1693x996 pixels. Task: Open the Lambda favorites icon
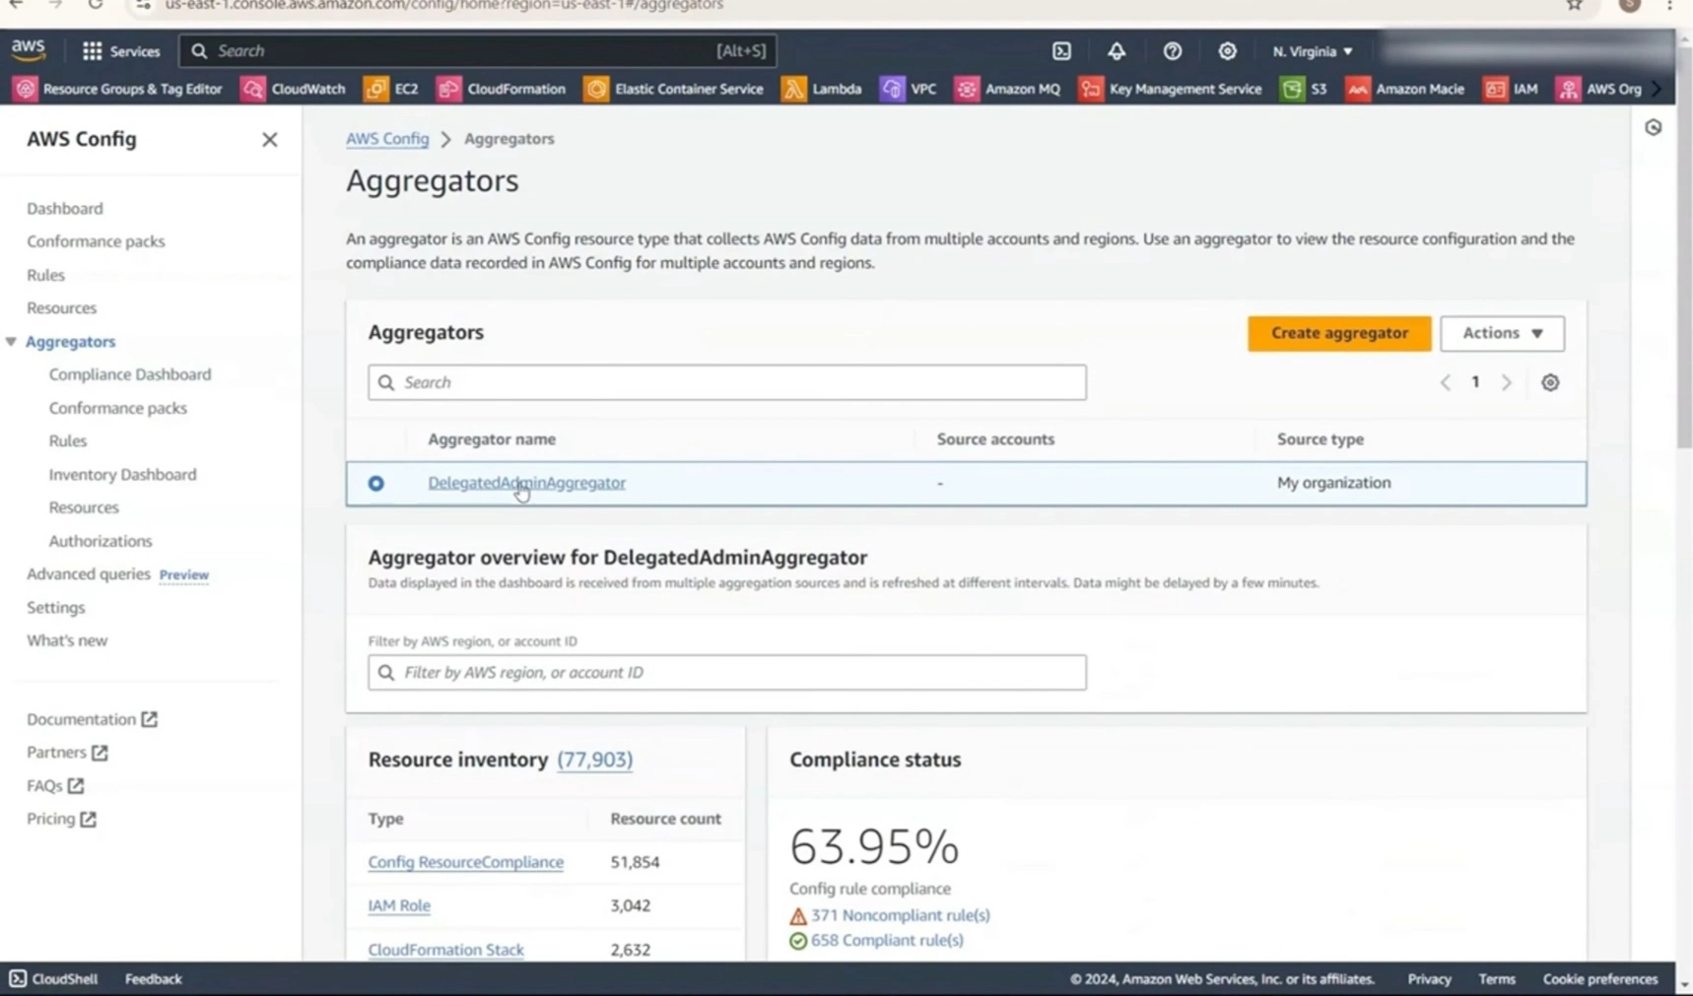[821, 89]
